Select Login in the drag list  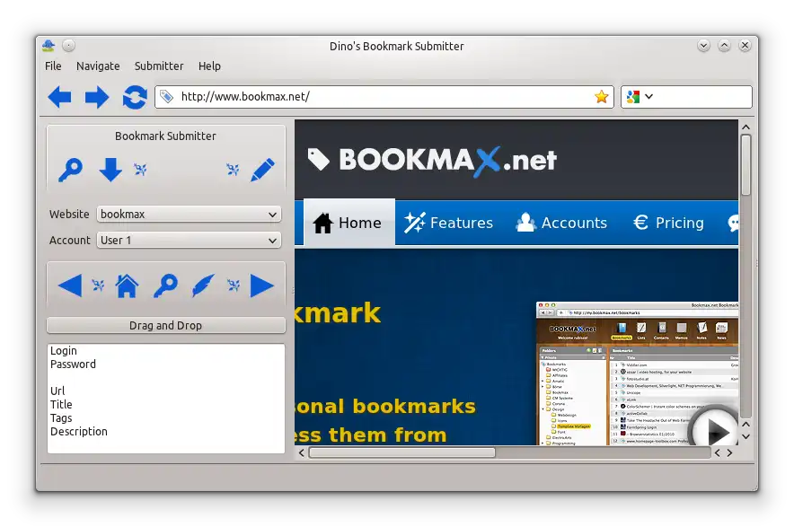pyautogui.click(x=63, y=351)
